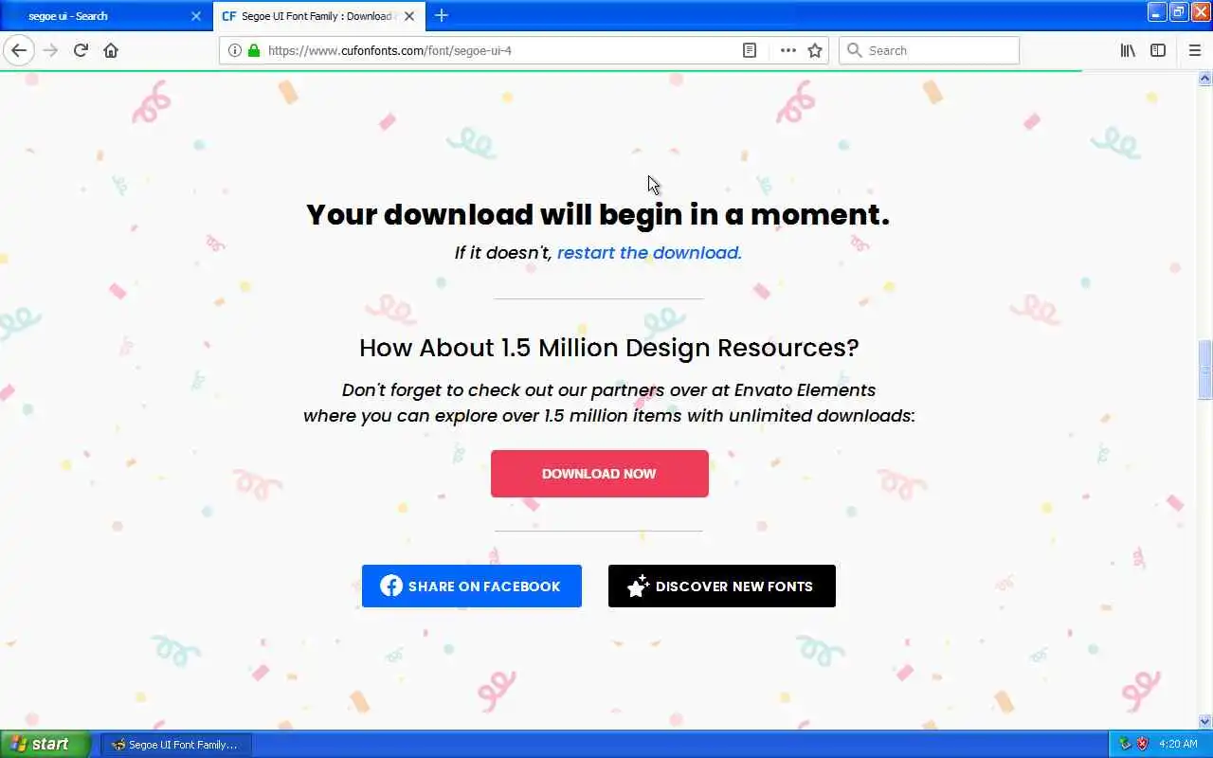Click DISCOVER NEW FONTS button
The image size is (1213, 758).
722,587
